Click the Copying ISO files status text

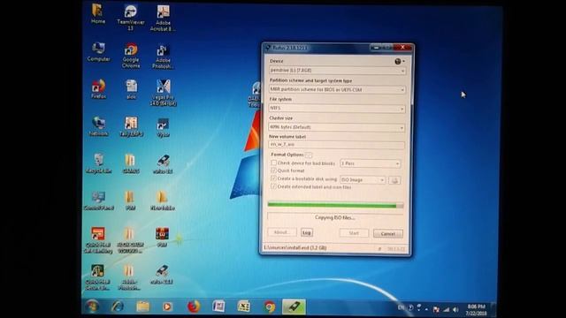pos(335,218)
